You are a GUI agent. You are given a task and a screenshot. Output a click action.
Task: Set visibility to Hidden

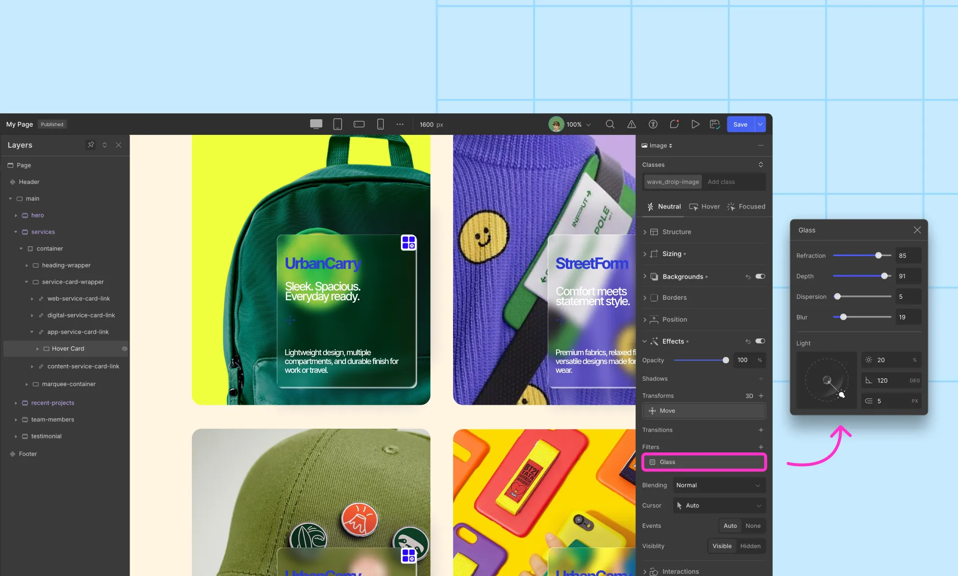coord(750,546)
